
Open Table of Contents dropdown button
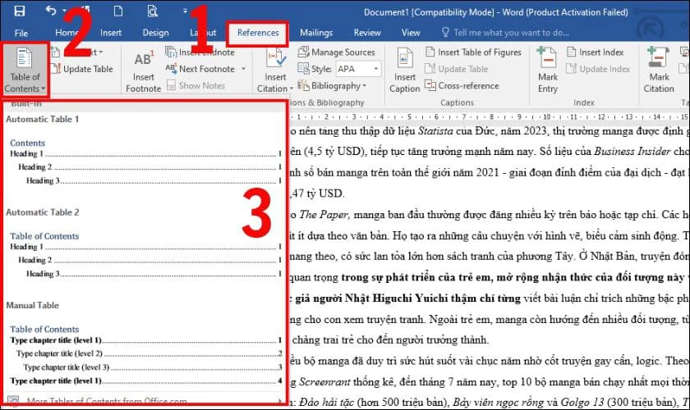coord(25,71)
